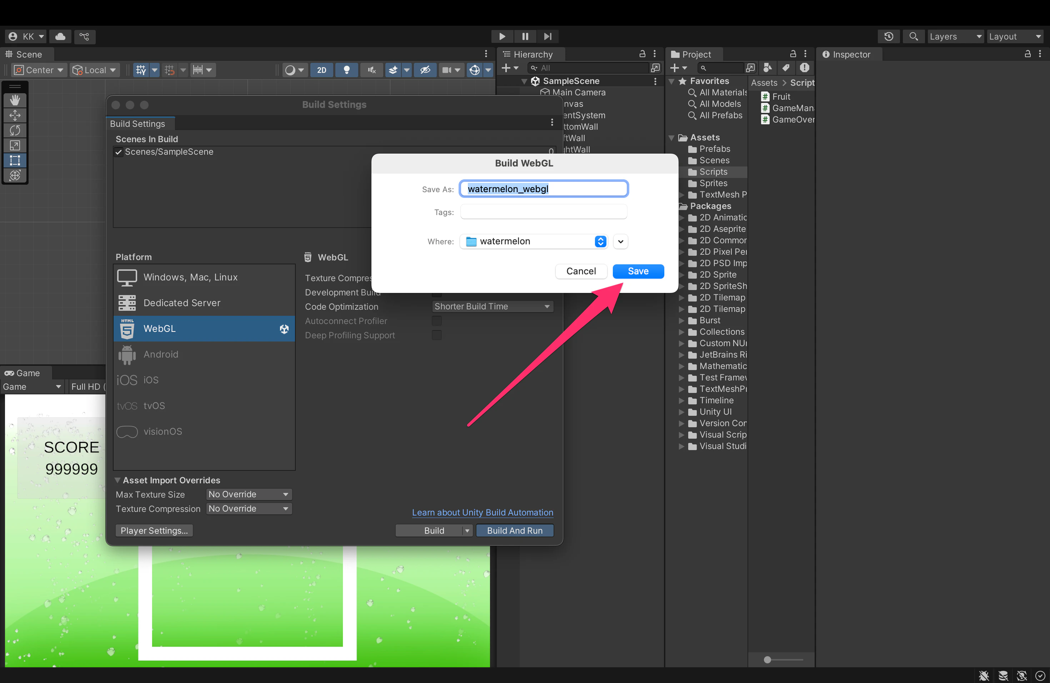This screenshot has height=683, width=1050.
Task: Click the Step frame button
Action: 547,36
